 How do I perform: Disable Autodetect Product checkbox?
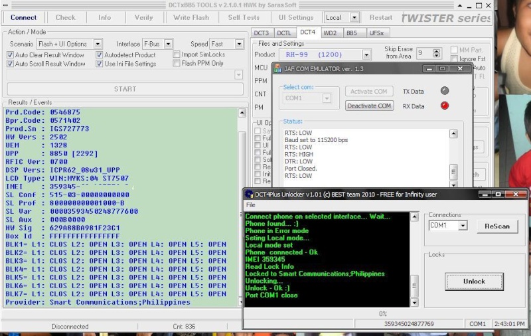tap(99, 54)
